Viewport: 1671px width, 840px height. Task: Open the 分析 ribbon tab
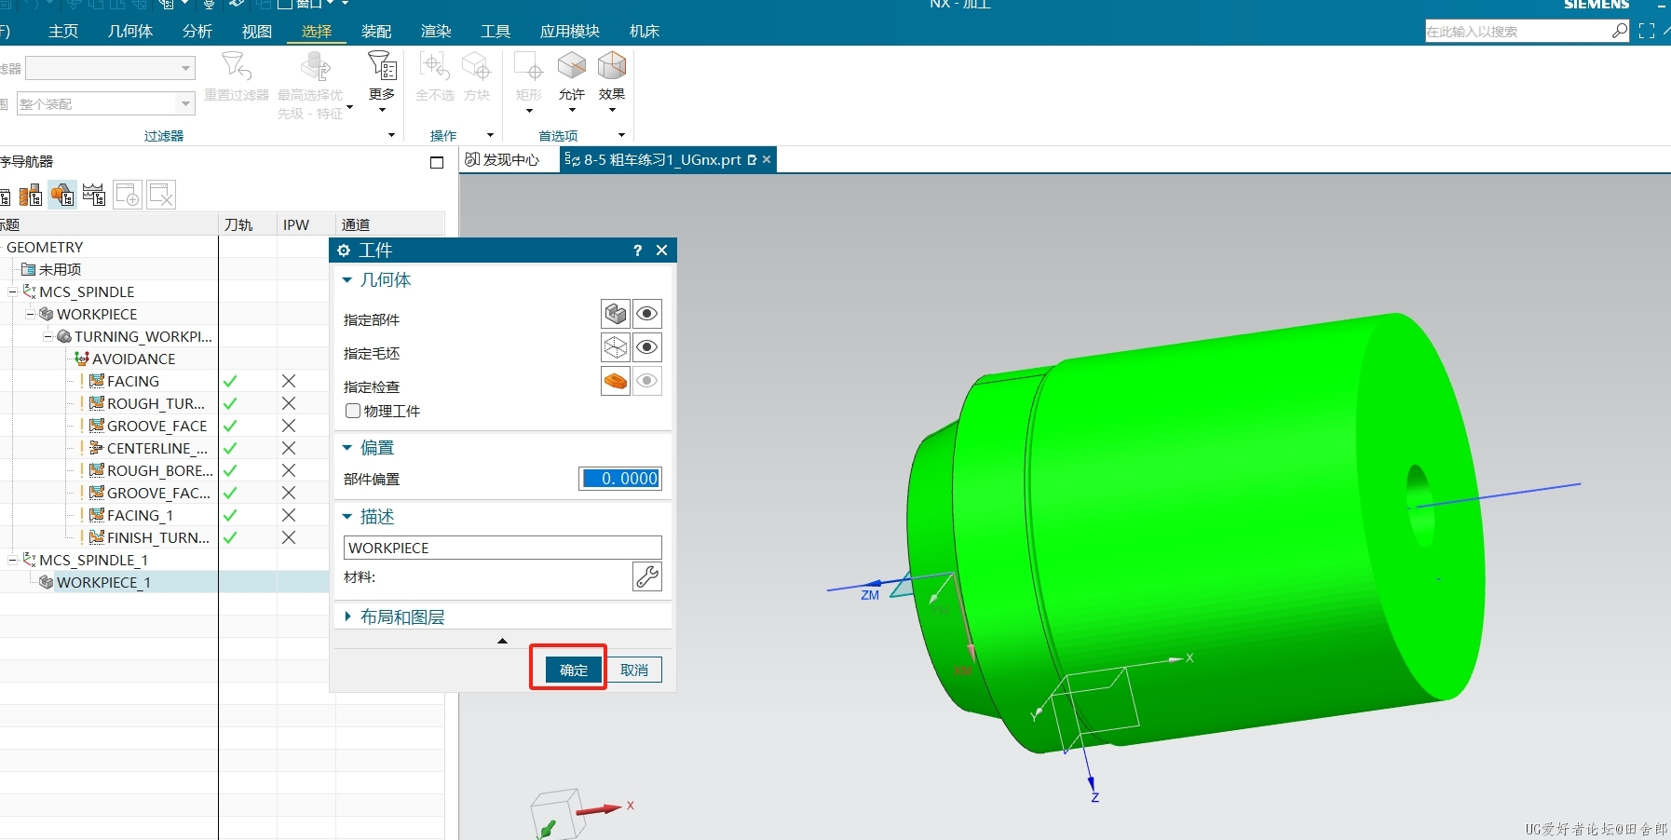pyautogui.click(x=197, y=32)
